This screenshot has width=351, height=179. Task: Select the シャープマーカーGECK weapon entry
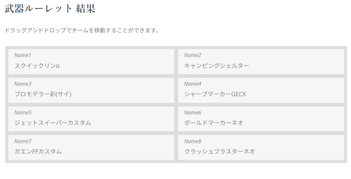pyautogui.click(x=215, y=94)
